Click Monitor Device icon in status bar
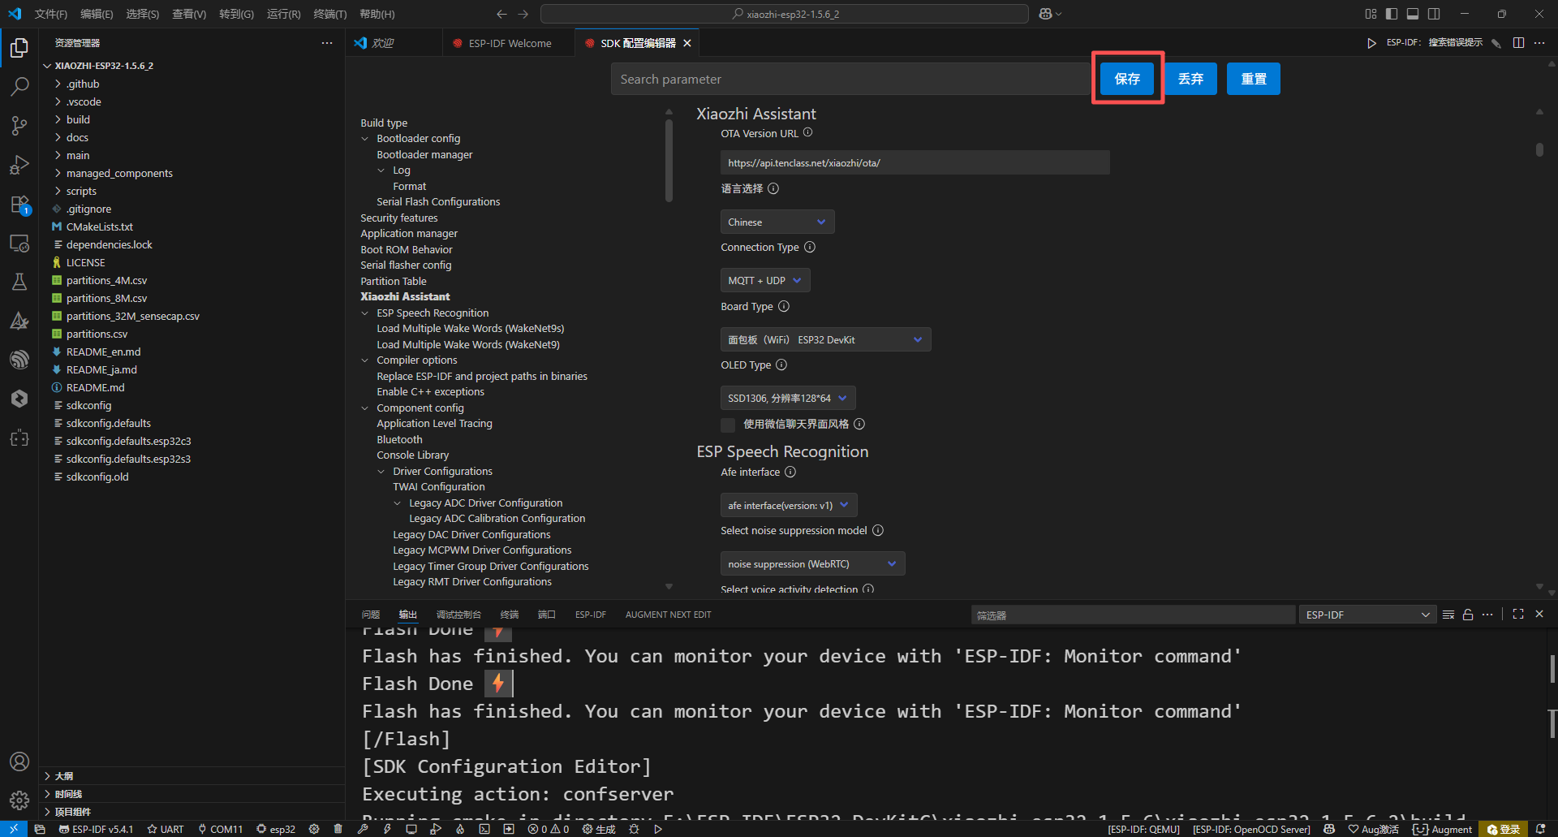This screenshot has width=1558, height=837. pos(411,829)
